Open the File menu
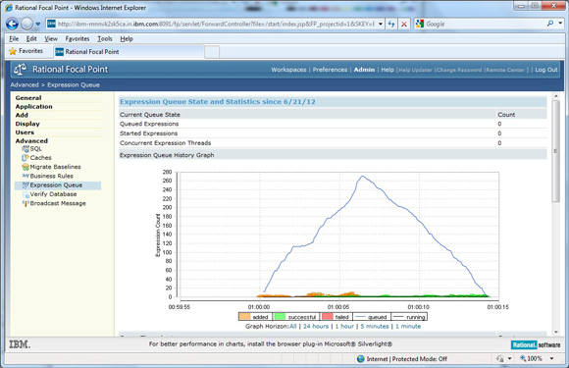This screenshot has width=569, height=368. (14, 38)
